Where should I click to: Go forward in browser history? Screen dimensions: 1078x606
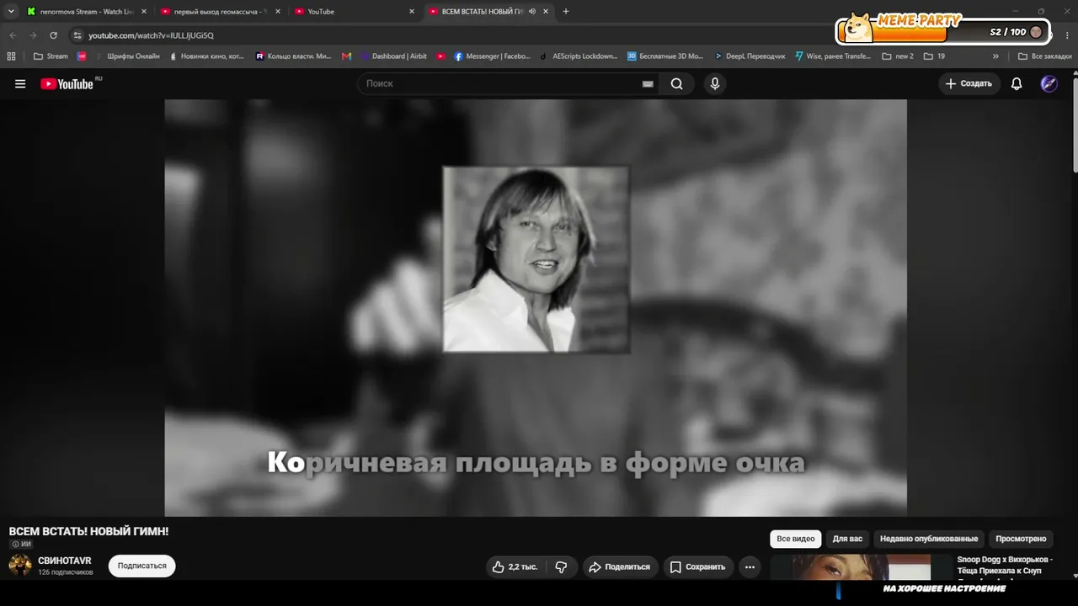pos(33,35)
